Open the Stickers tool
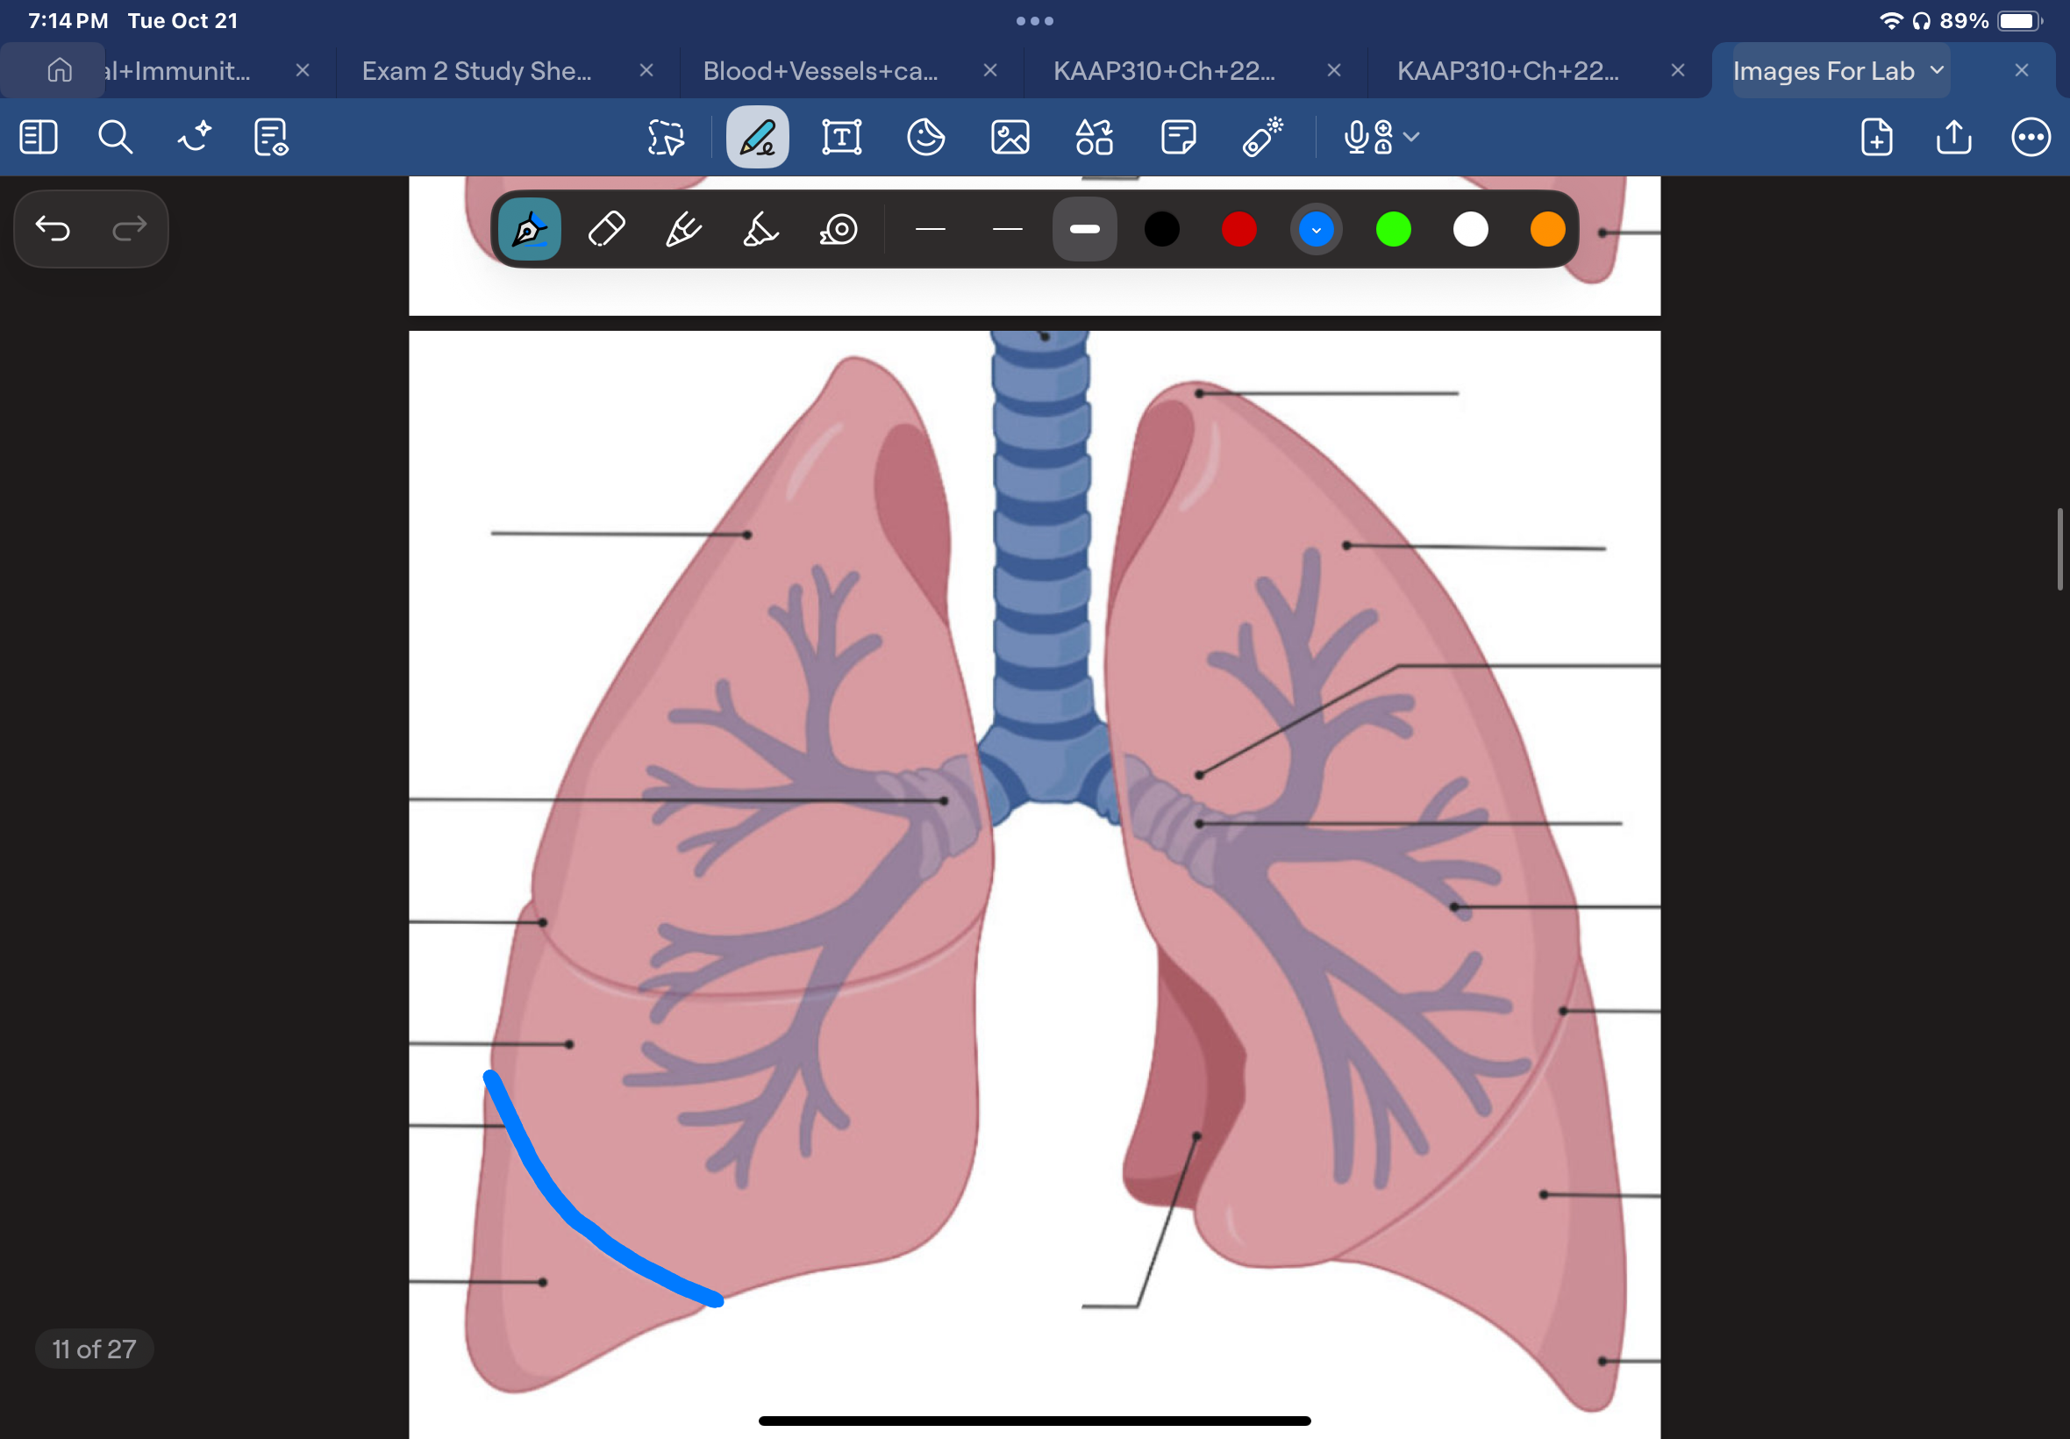Image resolution: width=2070 pixels, height=1439 pixels. pos(926,137)
